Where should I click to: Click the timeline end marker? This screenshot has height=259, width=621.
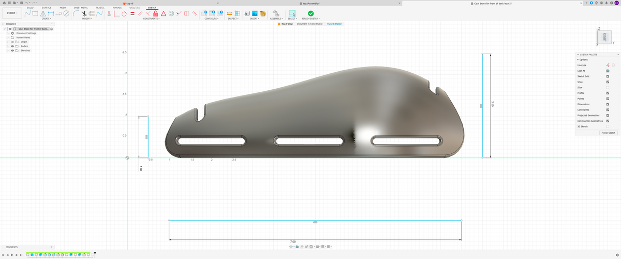point(95,254)
